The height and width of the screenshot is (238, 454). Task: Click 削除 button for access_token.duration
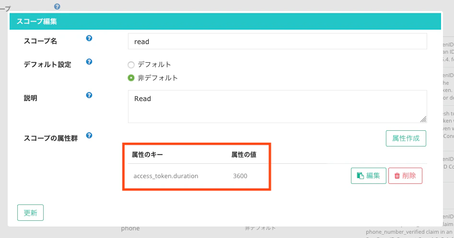pyautogui.click(x=406, y=176)
